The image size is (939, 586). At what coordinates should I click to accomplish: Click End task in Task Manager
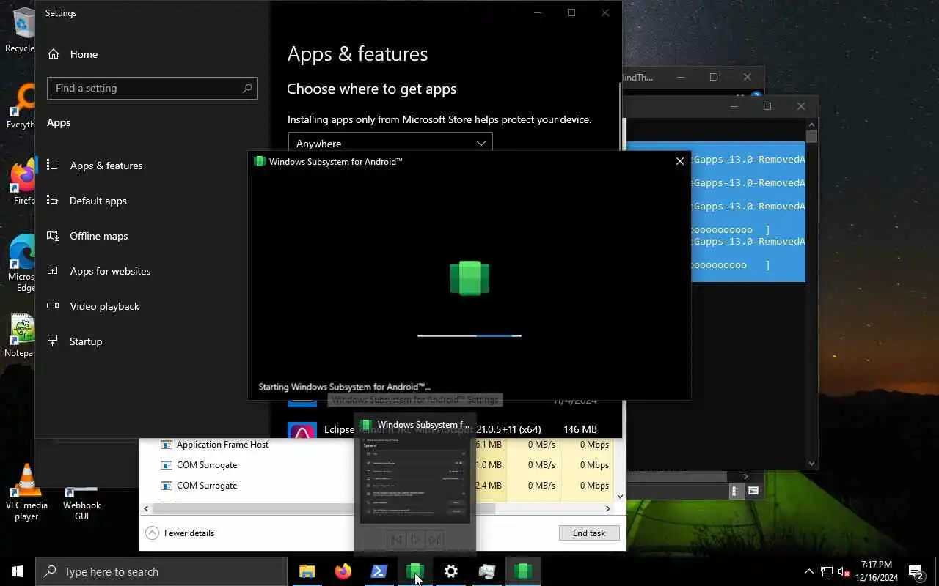point(589,533)
